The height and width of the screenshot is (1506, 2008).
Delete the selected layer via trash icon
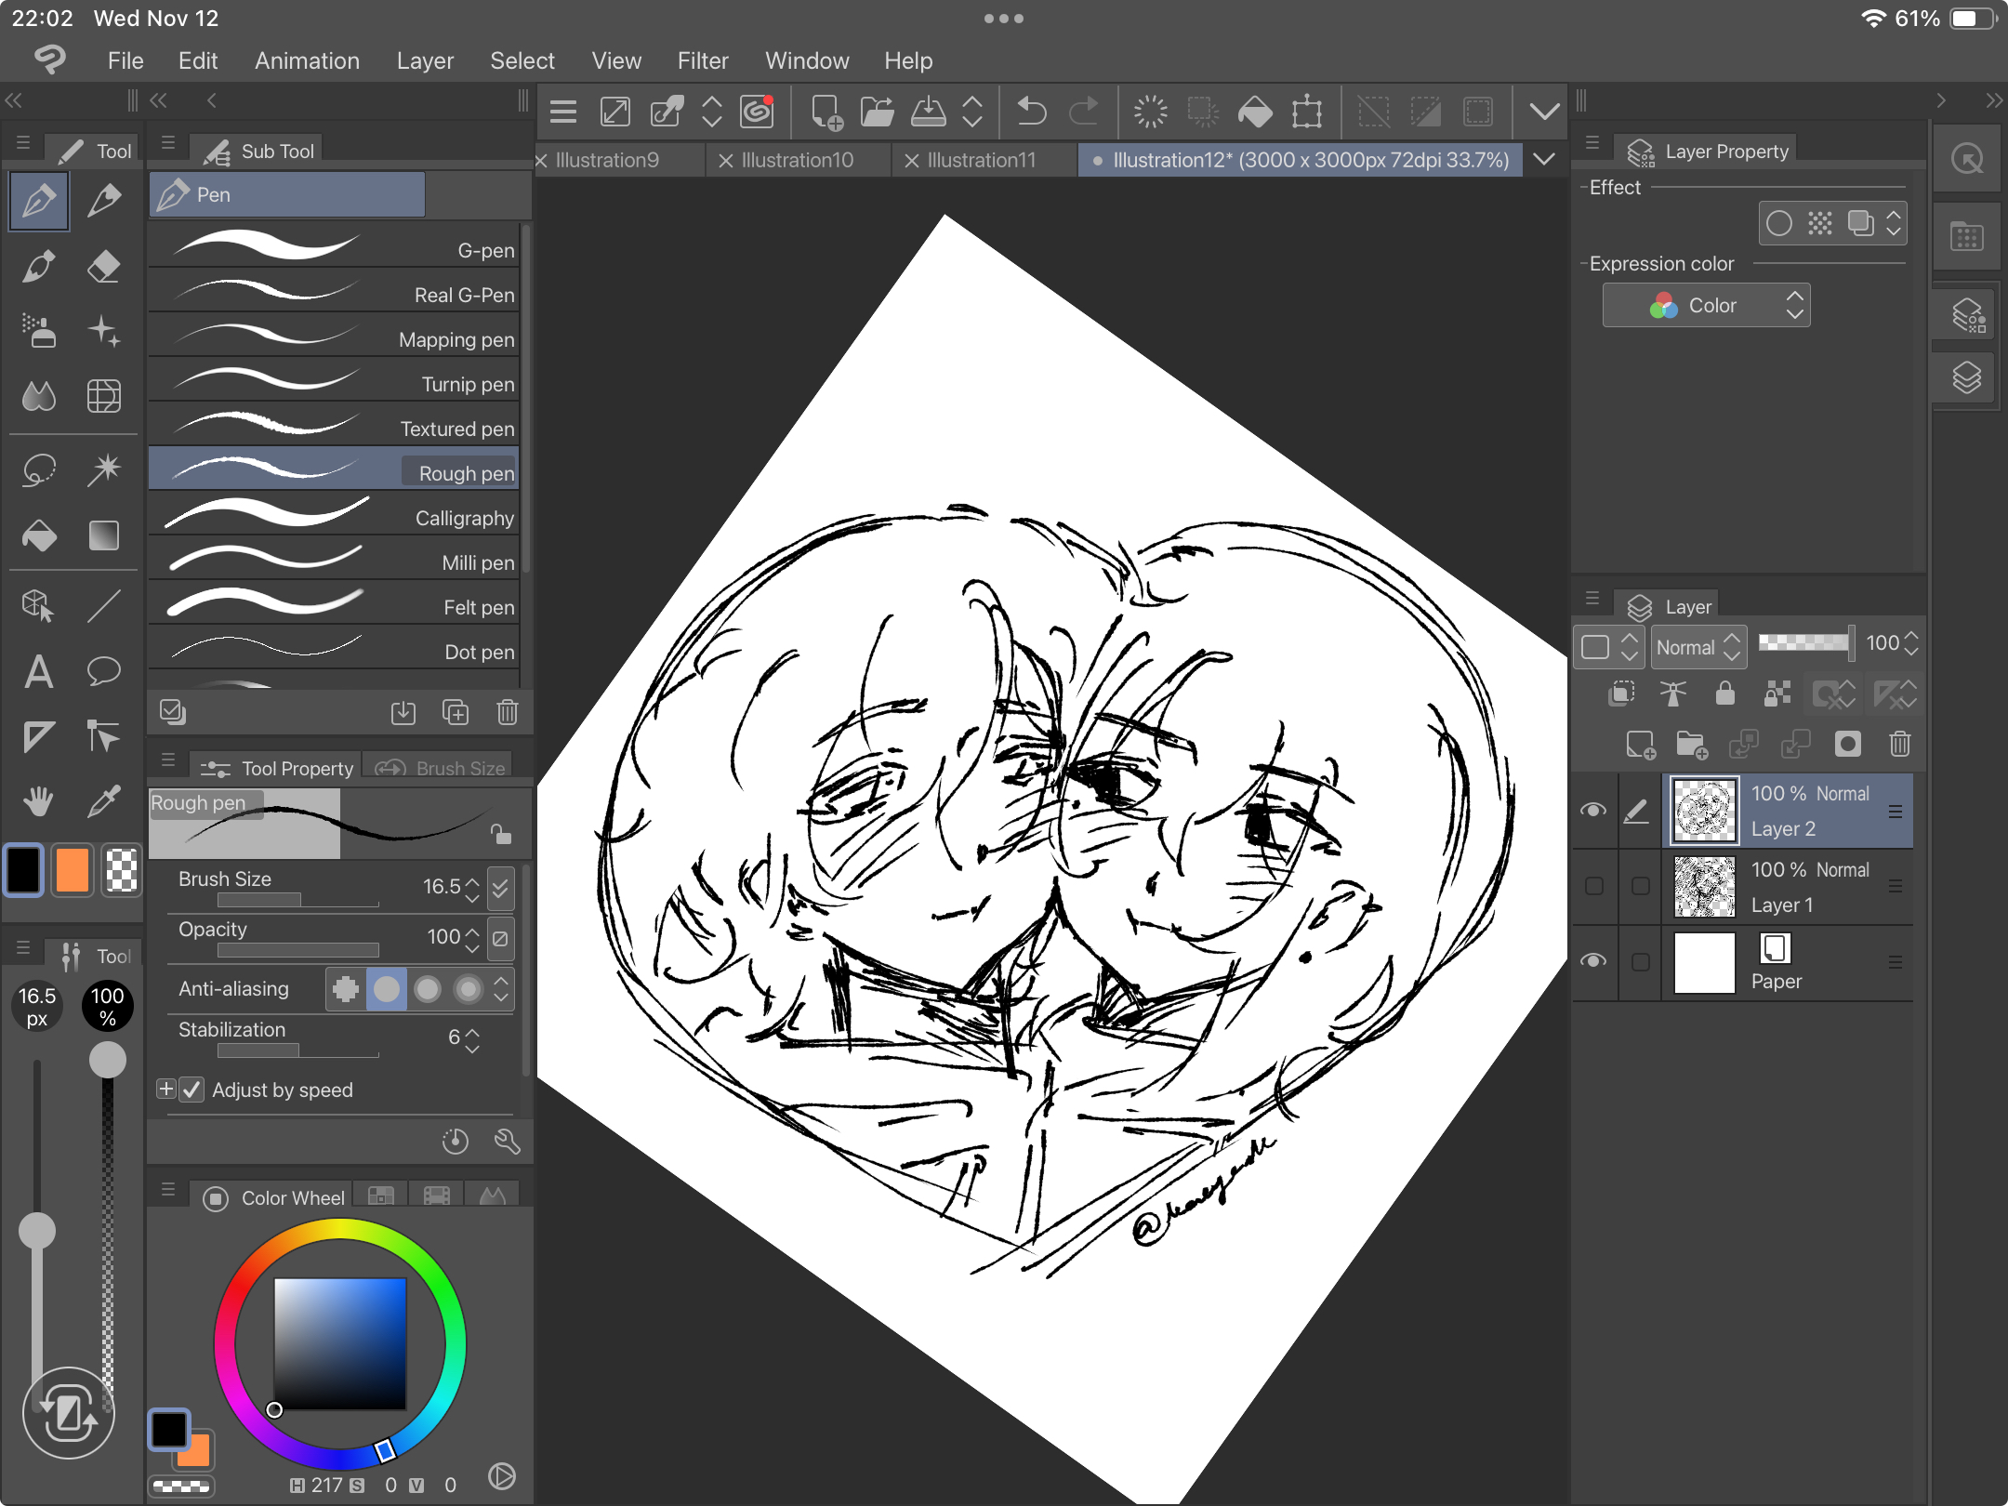[x=1899, y=744]
